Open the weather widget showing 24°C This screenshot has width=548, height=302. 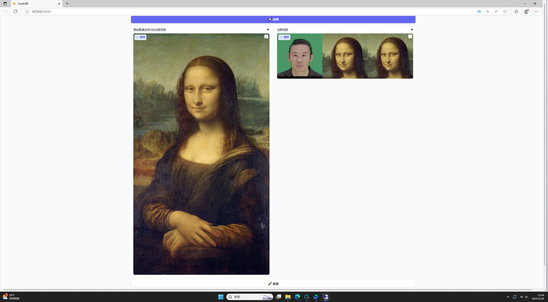11,297
